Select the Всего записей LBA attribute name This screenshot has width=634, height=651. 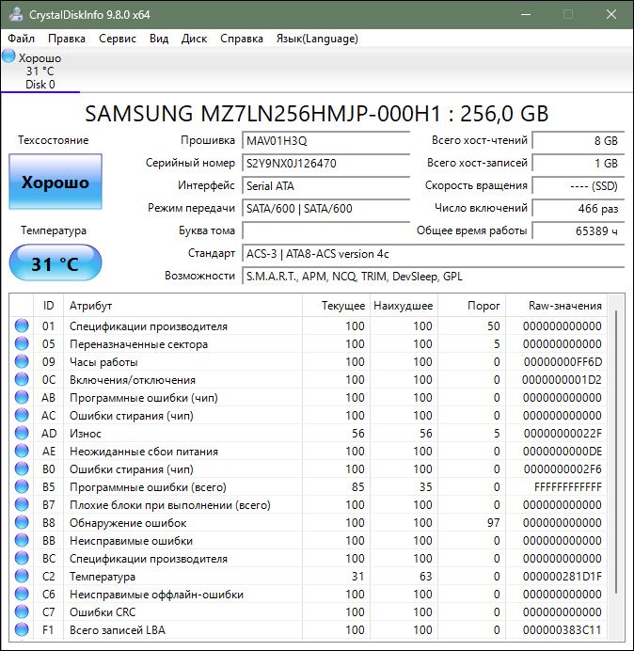(x=118, y=630)
